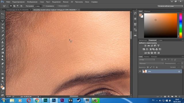Select the Hand tool

coord(3,78)
